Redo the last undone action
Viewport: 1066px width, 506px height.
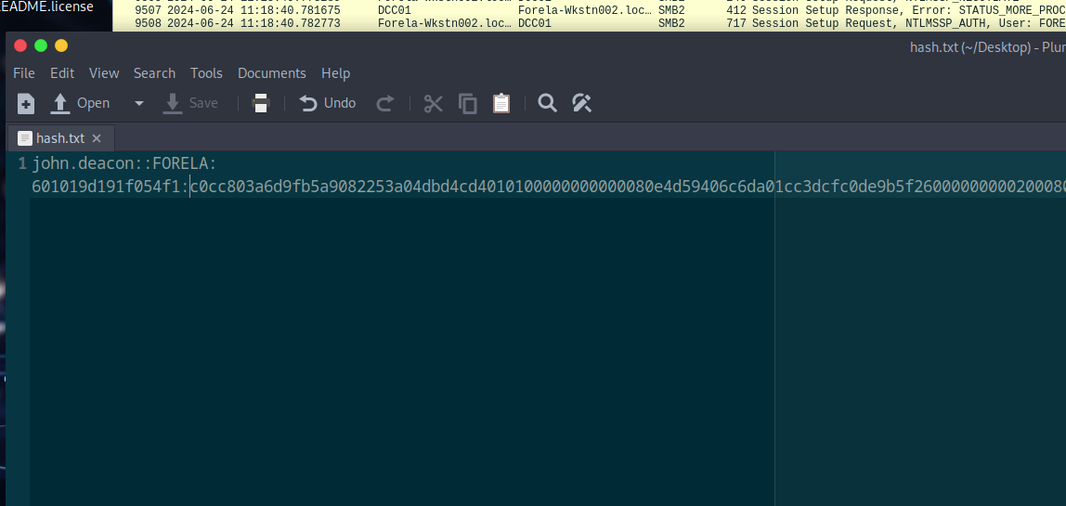coord(385,103)
